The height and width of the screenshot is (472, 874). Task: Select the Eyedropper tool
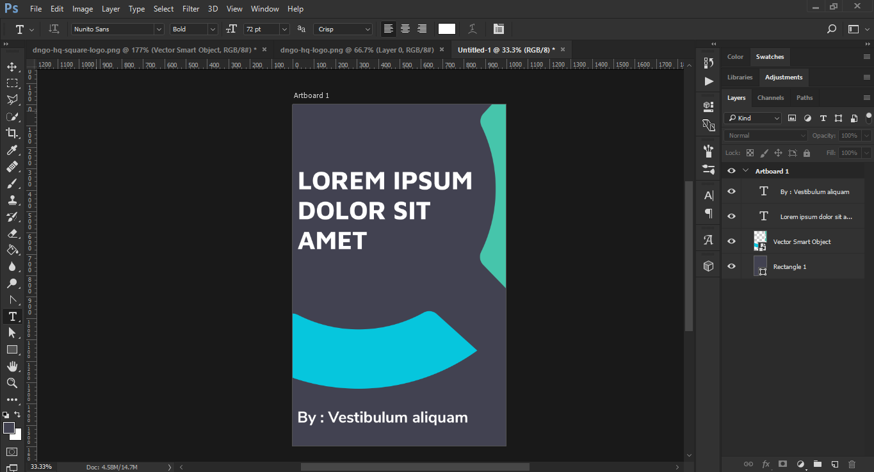12,150
